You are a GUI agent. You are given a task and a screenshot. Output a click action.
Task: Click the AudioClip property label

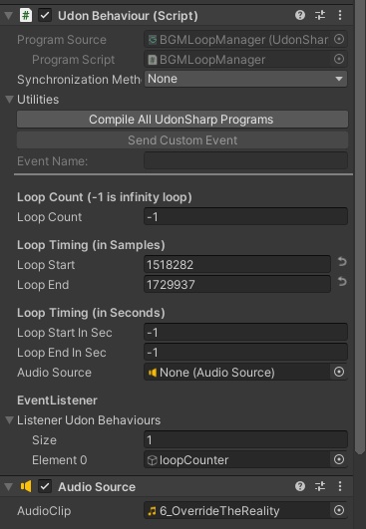44,511
